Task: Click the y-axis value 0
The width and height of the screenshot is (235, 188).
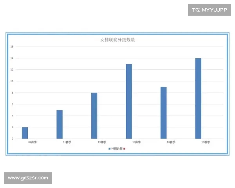Action: coord(13,139)
